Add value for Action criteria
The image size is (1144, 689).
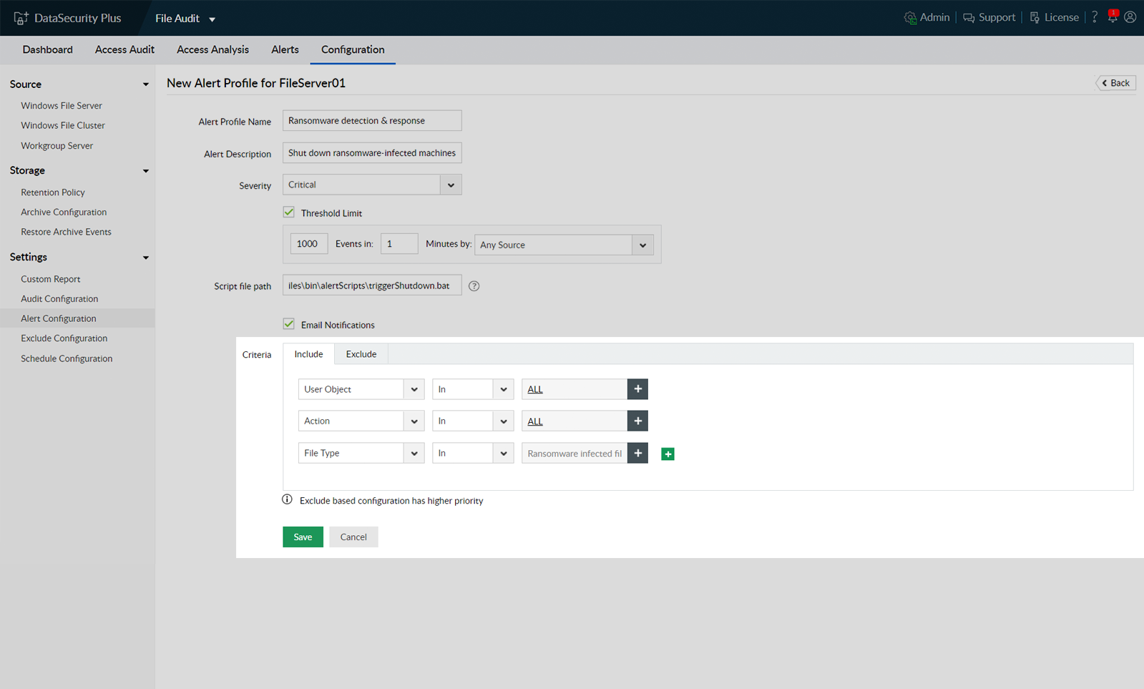tap(637, 421)
